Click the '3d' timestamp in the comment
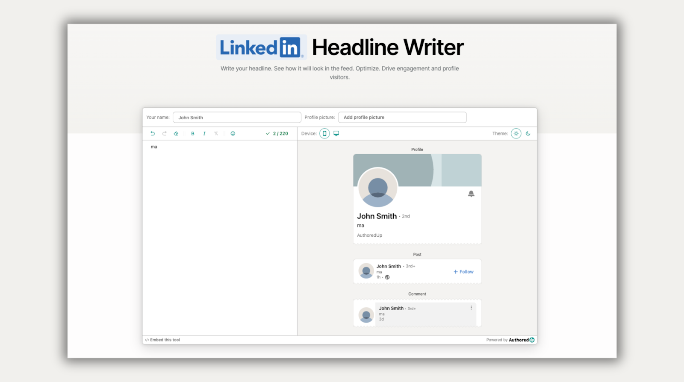The height and width of the screenshot is (382, 684). click(x=381, y=319)
